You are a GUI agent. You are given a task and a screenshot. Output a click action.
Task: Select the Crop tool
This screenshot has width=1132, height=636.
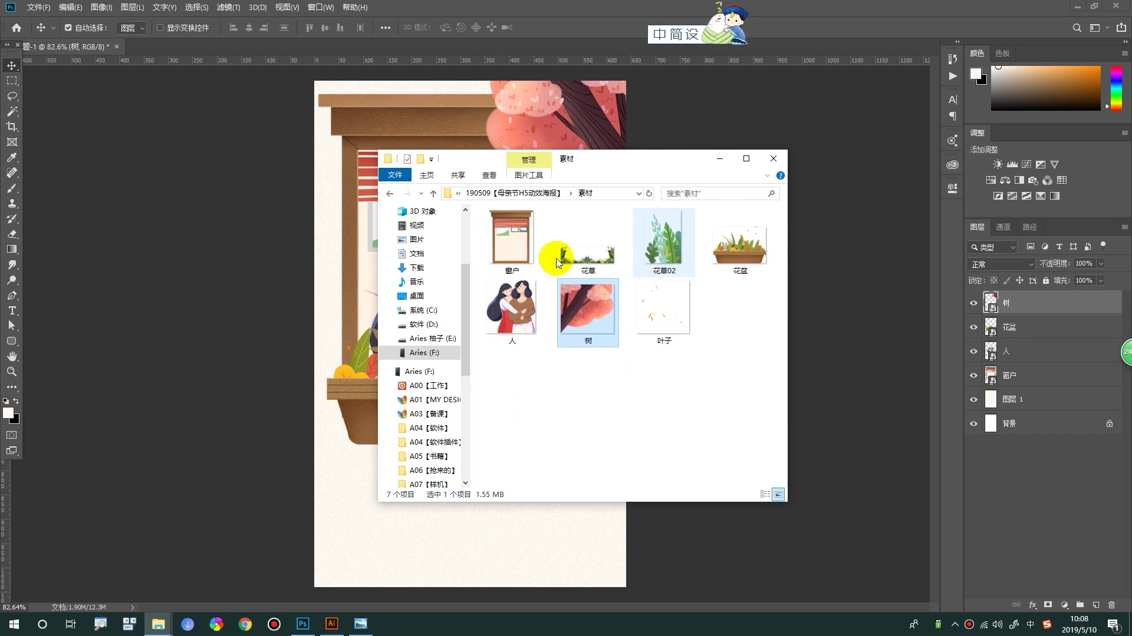click(12, 127)
